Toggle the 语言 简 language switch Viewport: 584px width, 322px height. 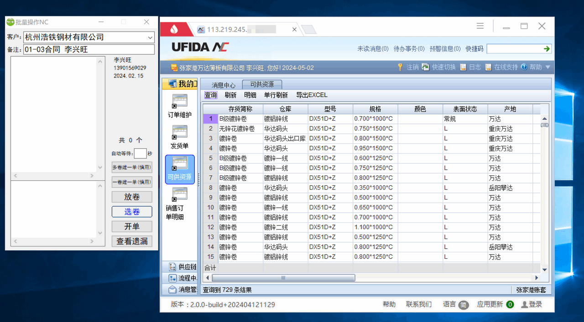click(x=464, y=305)
